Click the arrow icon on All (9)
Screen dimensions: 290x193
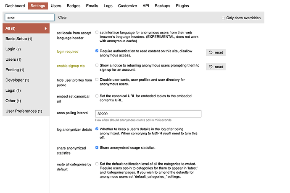[45, 28]
